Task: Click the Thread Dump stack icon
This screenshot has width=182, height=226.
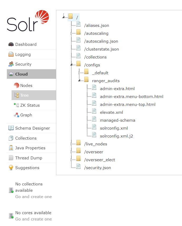Action: click(x=11, y=158)
